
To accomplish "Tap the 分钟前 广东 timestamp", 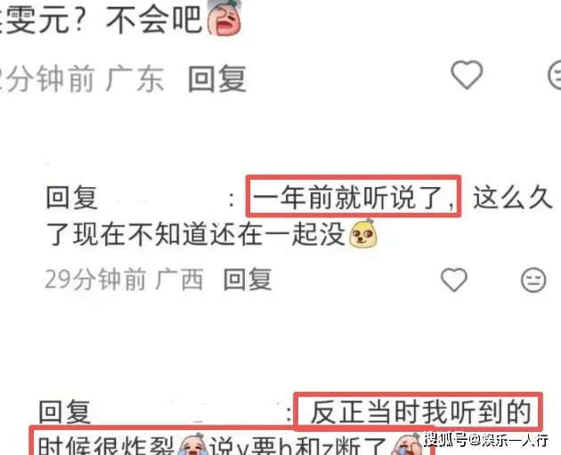I will (82, 78).
